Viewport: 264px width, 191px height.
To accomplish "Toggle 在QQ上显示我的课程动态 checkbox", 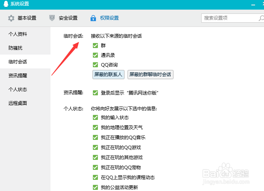I will tap(95, 177).
